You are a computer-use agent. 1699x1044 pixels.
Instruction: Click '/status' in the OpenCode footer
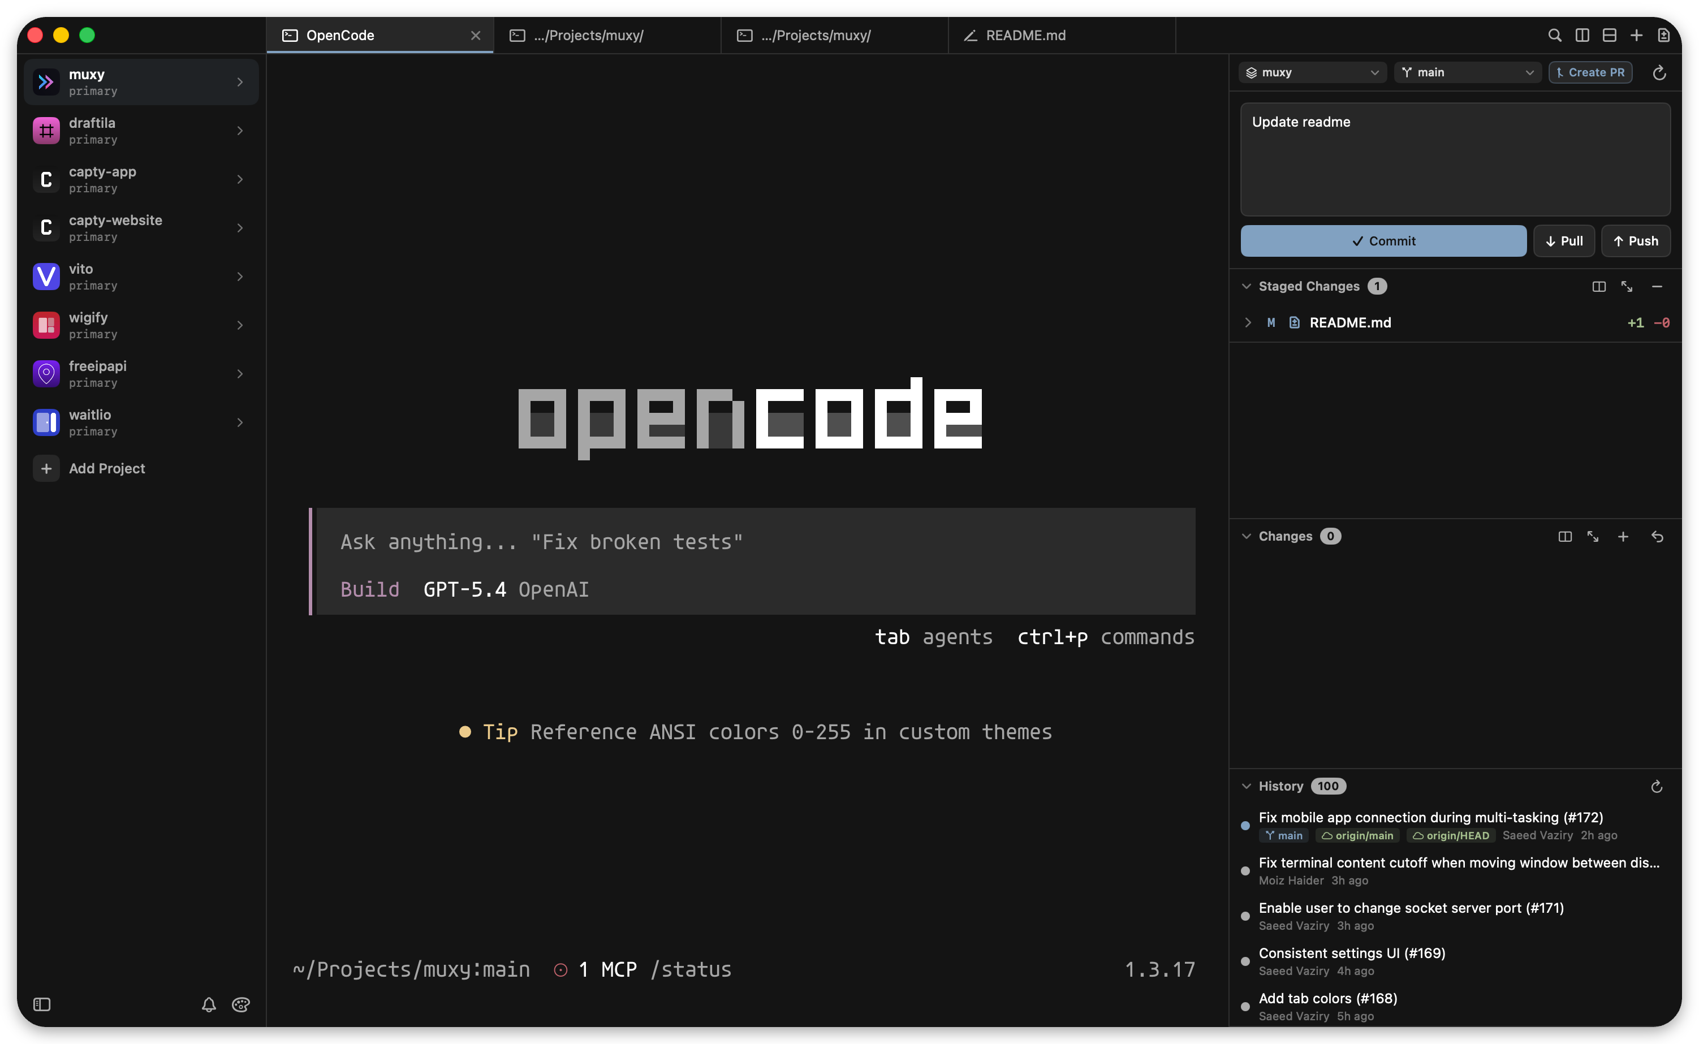coord(691,969)
